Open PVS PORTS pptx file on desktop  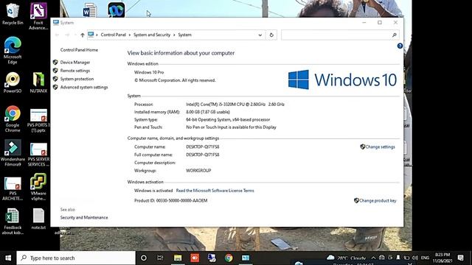(38, 121)
